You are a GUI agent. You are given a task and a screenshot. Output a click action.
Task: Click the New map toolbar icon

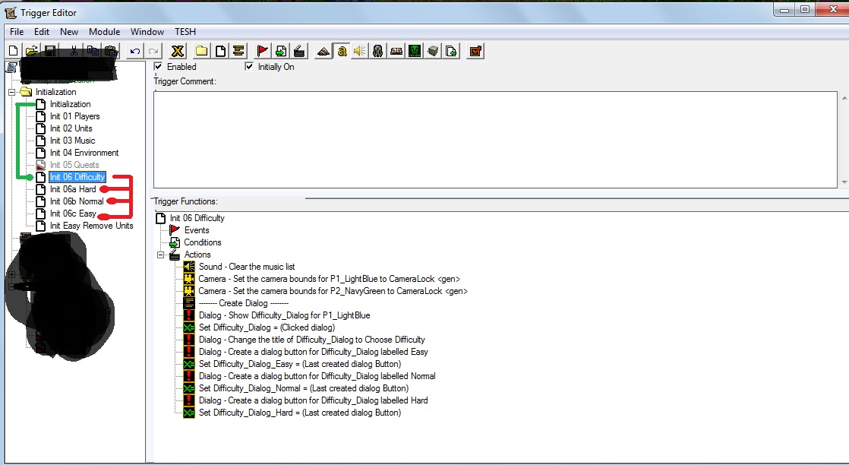coord(14,51)
